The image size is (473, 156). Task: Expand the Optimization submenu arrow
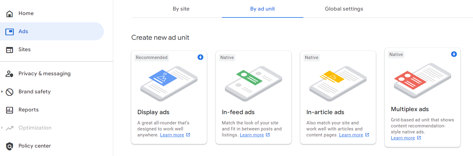coord(2,128)
